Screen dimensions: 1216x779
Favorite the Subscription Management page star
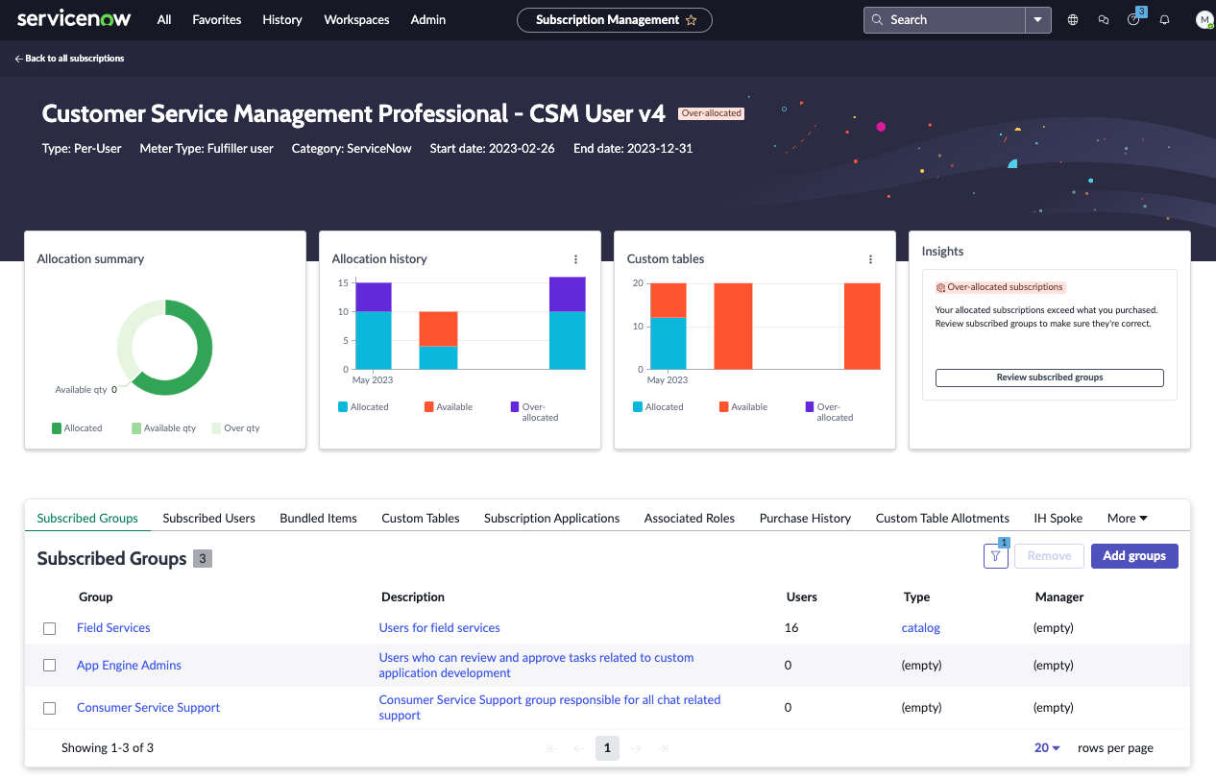coord(691,20)
